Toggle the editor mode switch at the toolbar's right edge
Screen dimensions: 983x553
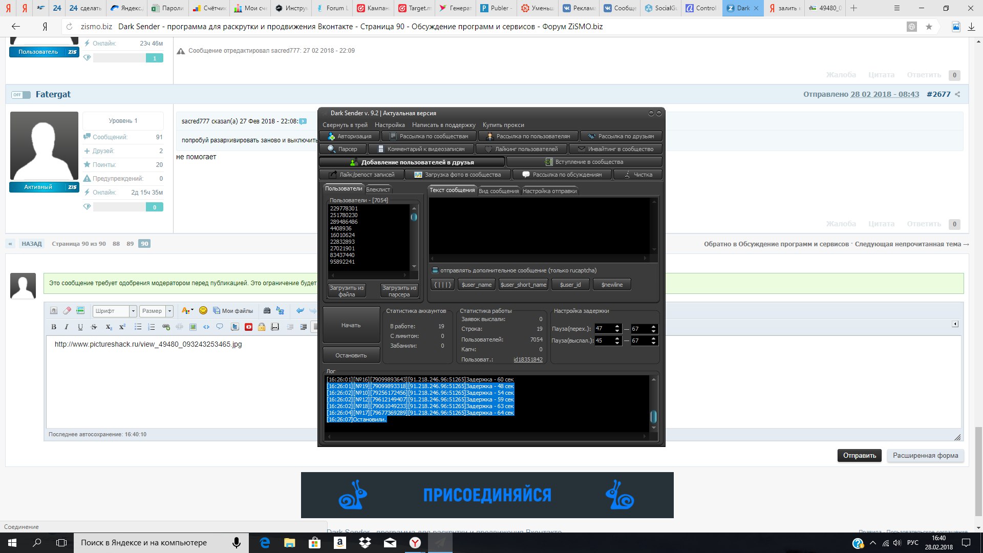coord(955,324)
